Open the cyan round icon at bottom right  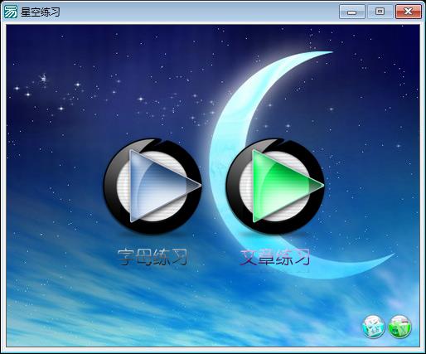[374, 327]
